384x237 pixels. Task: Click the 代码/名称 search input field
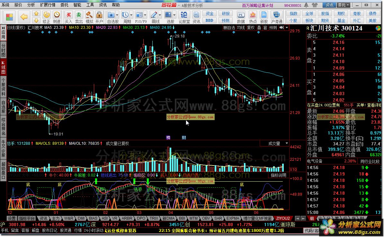click(x=311, y=230)
